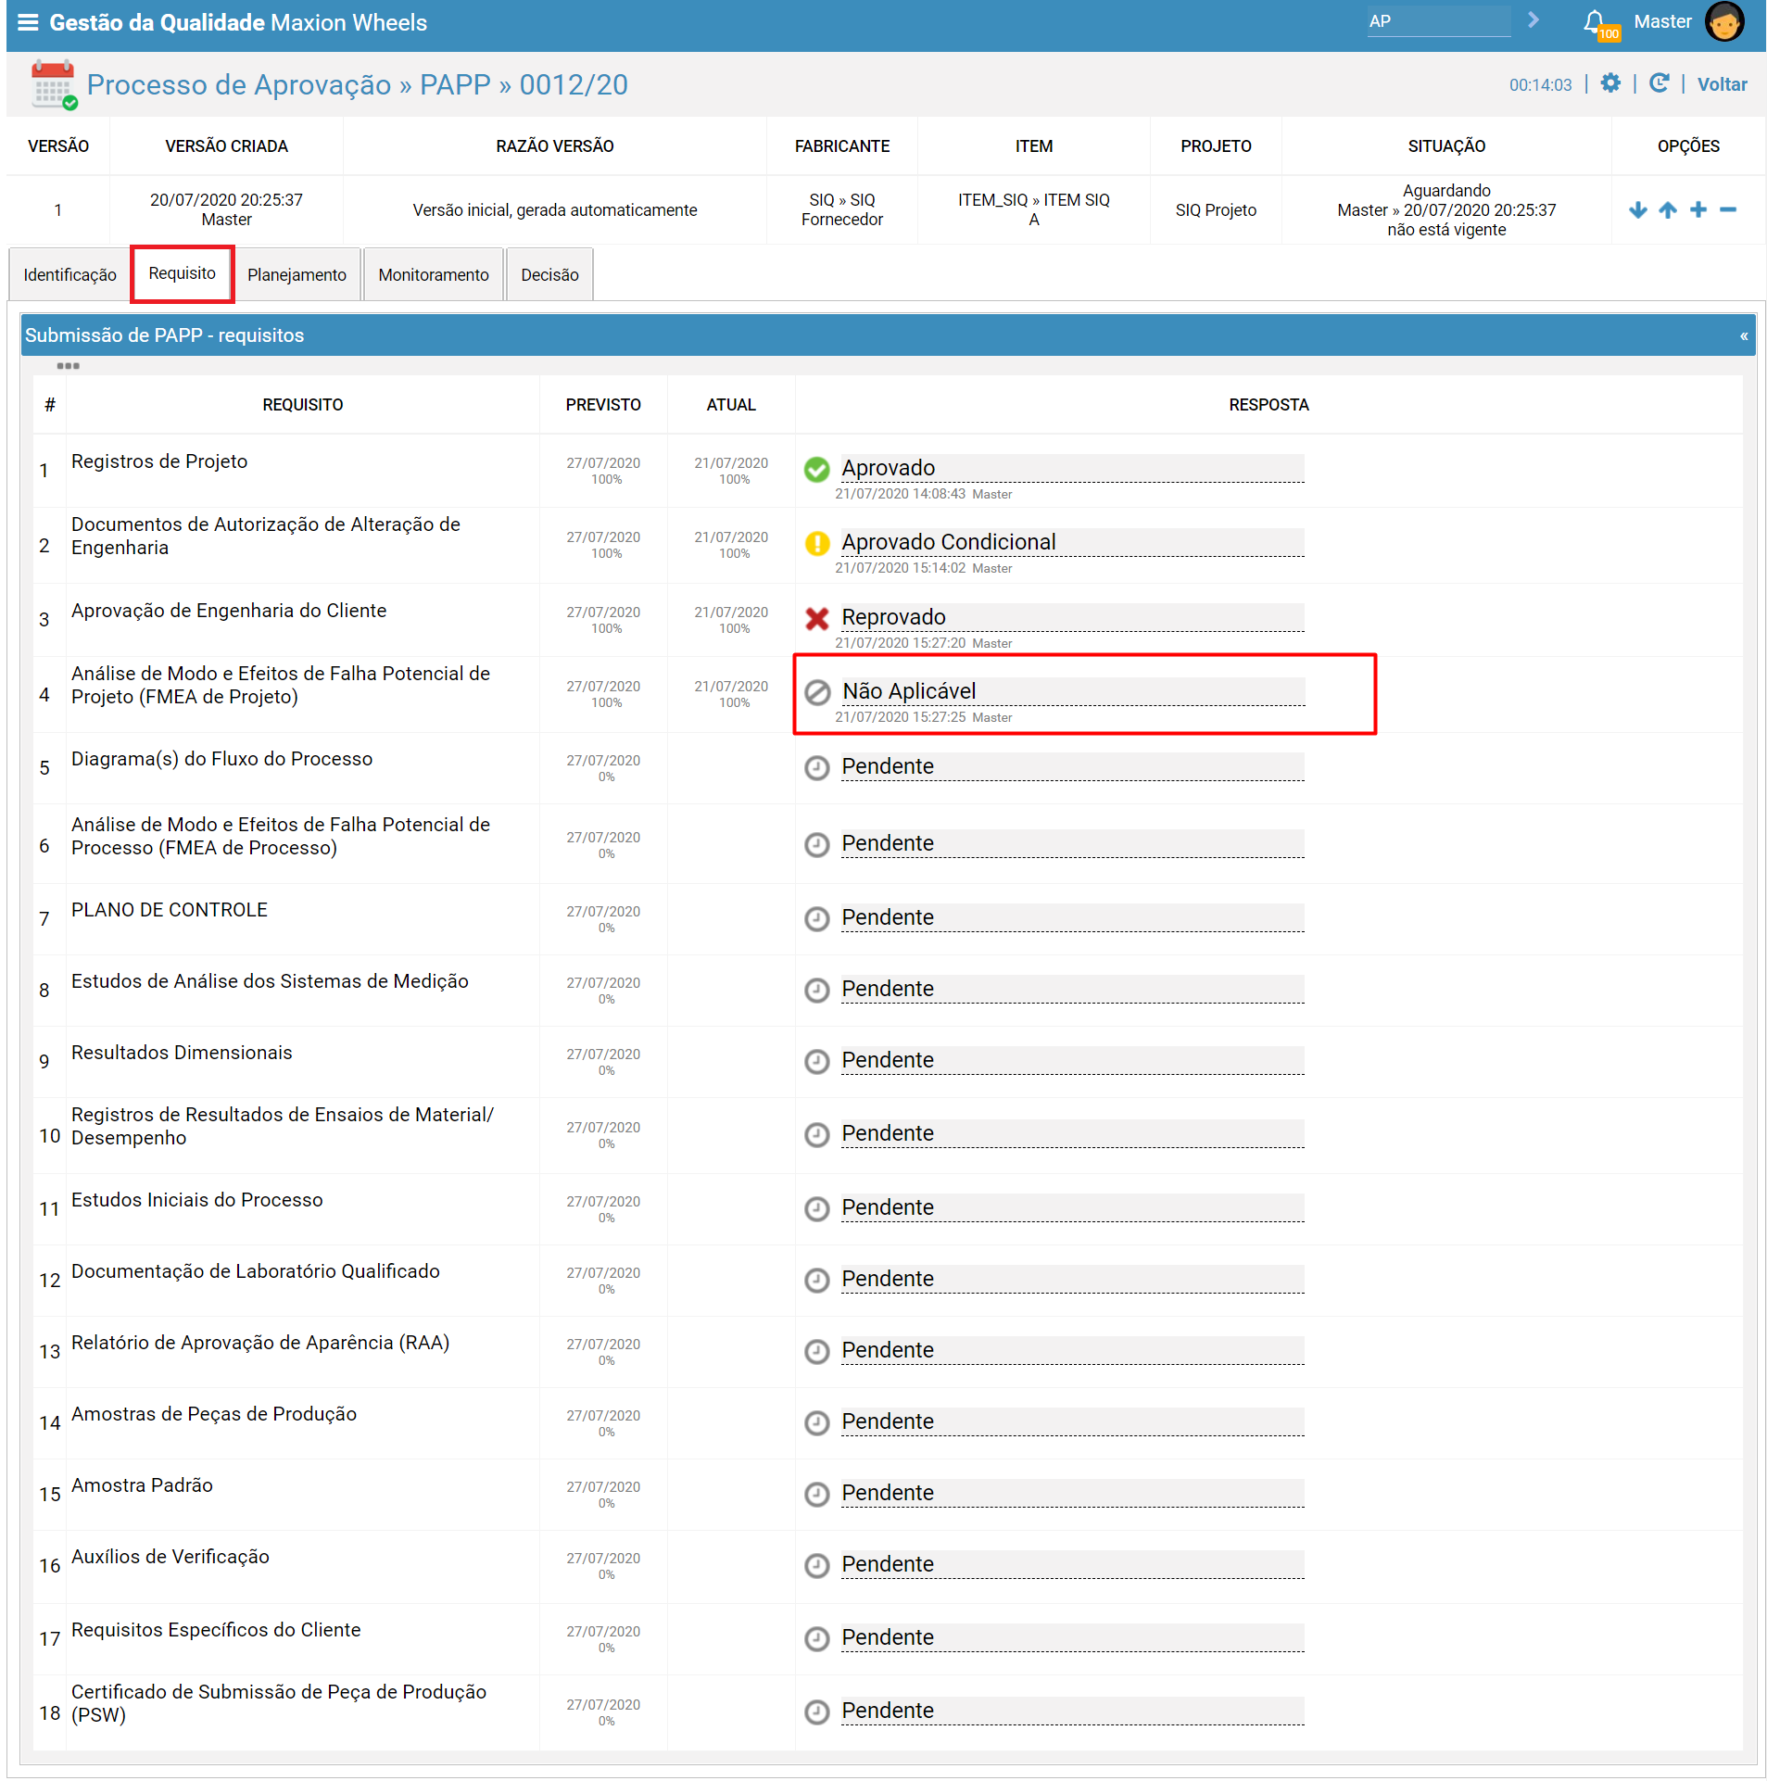Click the green check icon for Aprovado
The width and height of the screenshot is (1767, 1781).
coord(816,470)
